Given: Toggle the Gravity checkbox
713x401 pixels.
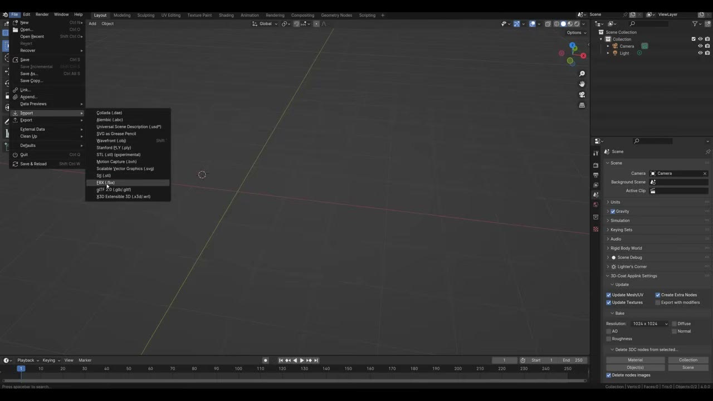Looking at the screenshot, I should [613, 212].
